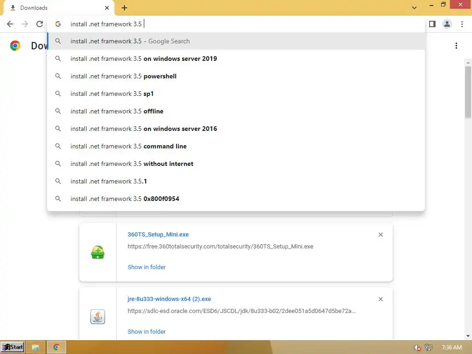Open the 360TS_Setup_Mini.exe file link
This screenshot has width=472, height=354.
pyautogui.click(x=158, y=235)
